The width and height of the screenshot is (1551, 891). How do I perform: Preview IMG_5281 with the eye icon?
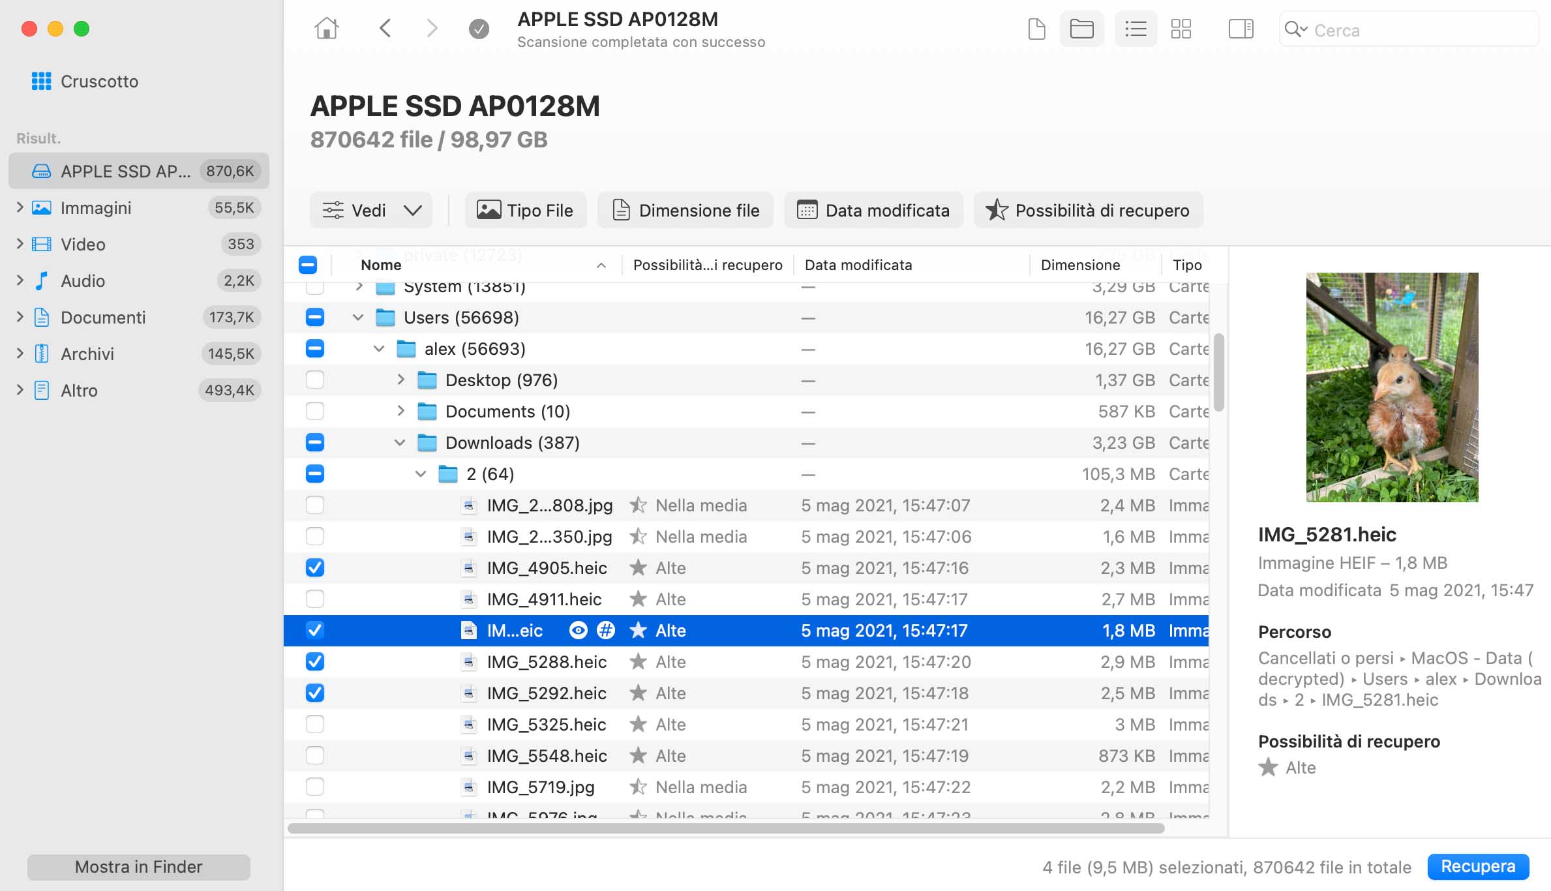[578, 631]
